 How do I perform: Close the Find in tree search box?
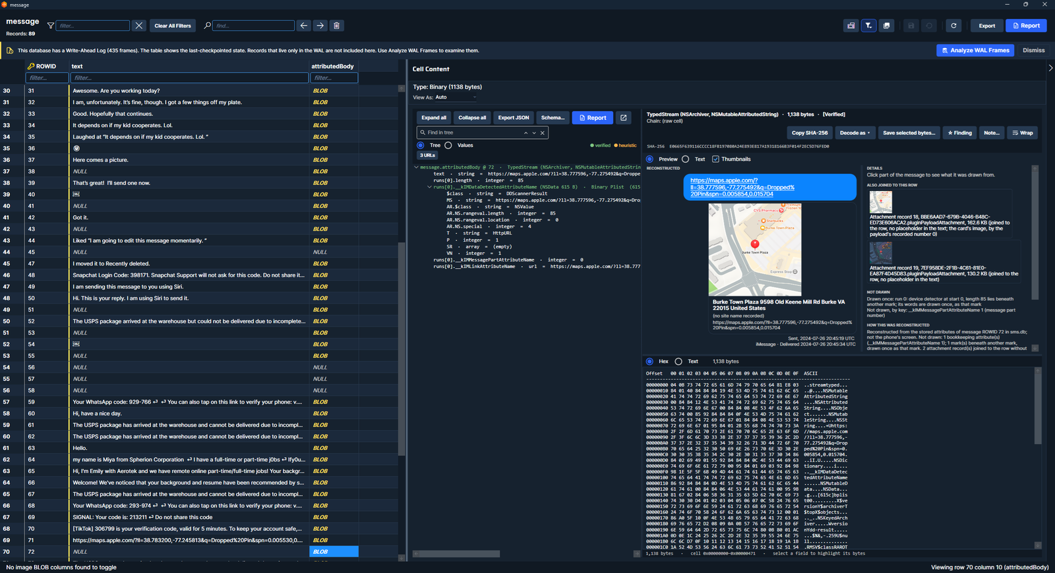[x=543, y=133]
